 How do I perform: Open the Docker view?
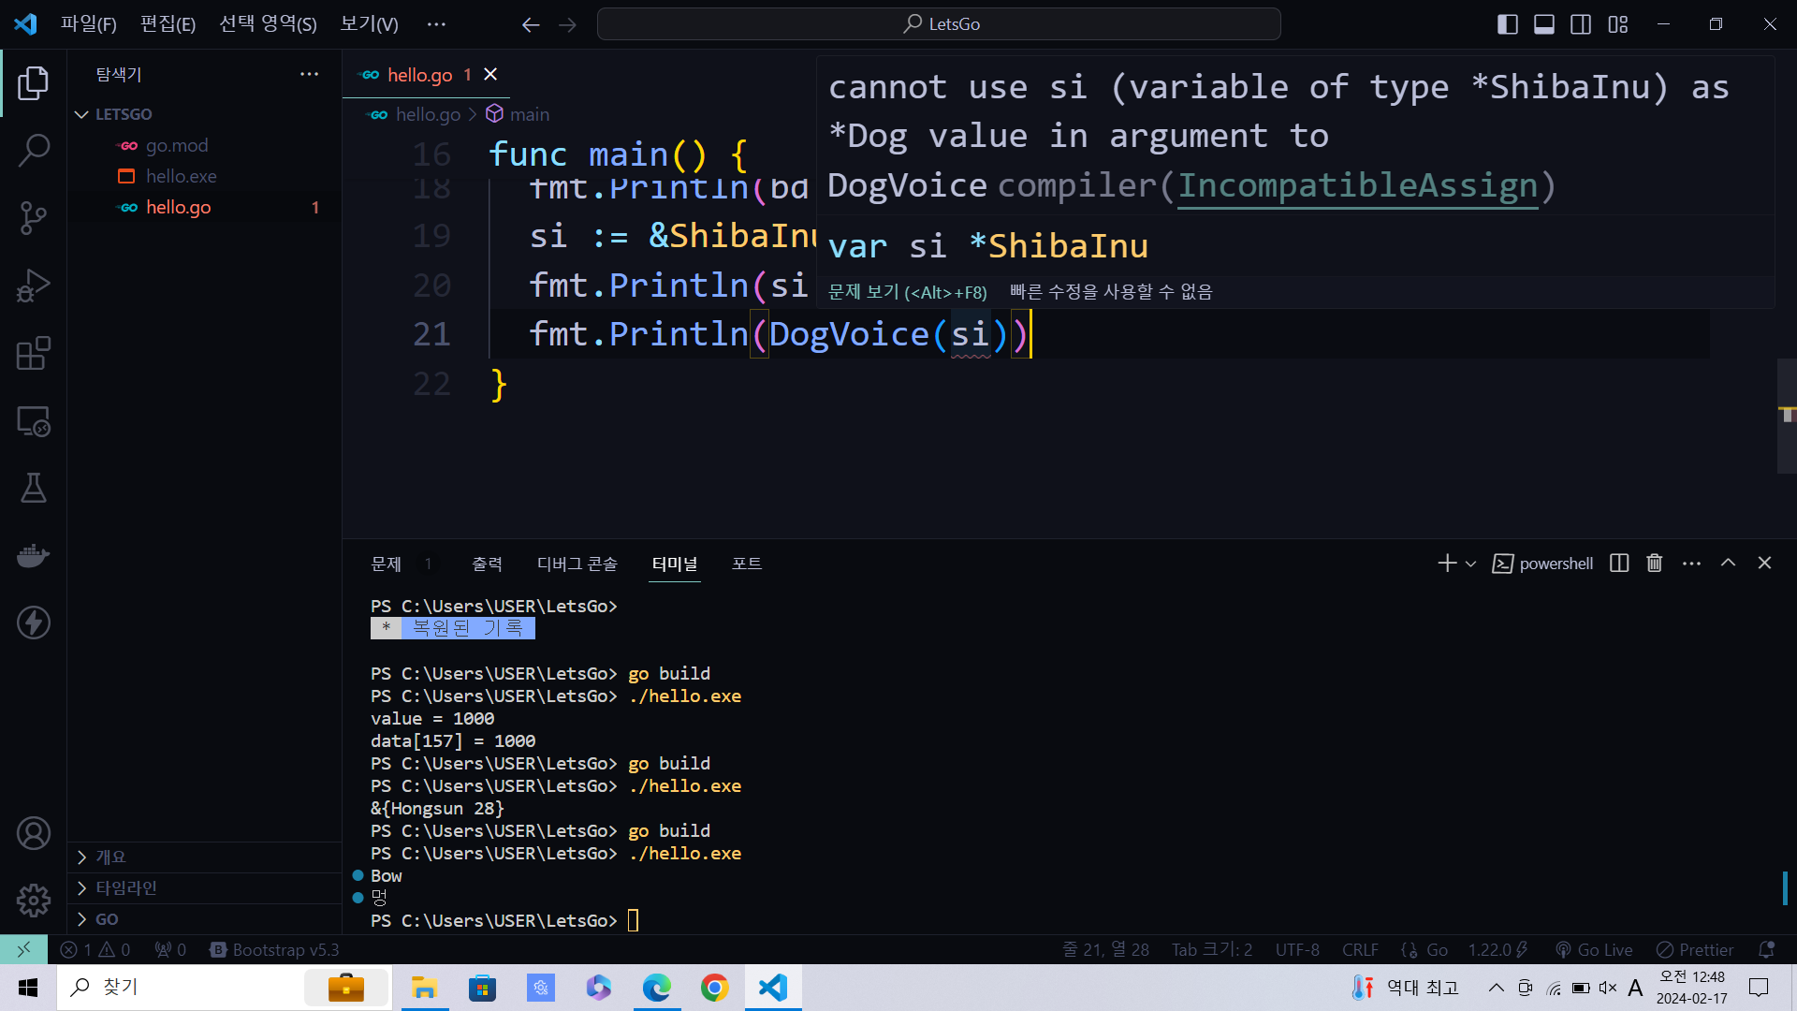point(34,556)
